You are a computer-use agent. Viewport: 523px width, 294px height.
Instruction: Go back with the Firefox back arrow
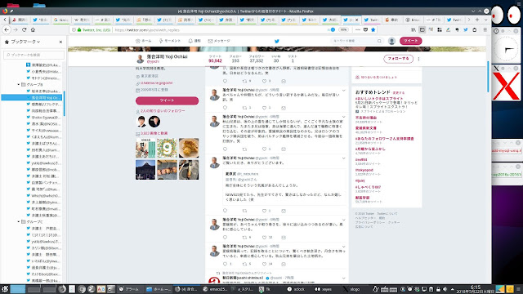(7, 29)
